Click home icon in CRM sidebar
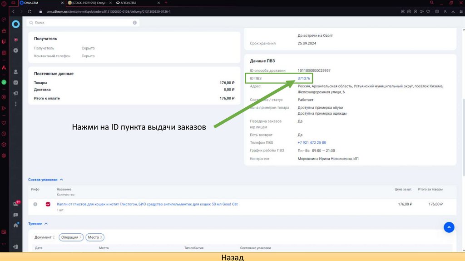This screenshot has width=465, height=261. point(16,226)
